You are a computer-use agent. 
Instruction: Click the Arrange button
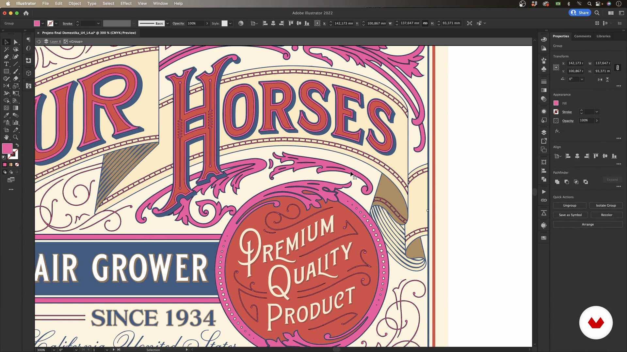pos(588,224)
